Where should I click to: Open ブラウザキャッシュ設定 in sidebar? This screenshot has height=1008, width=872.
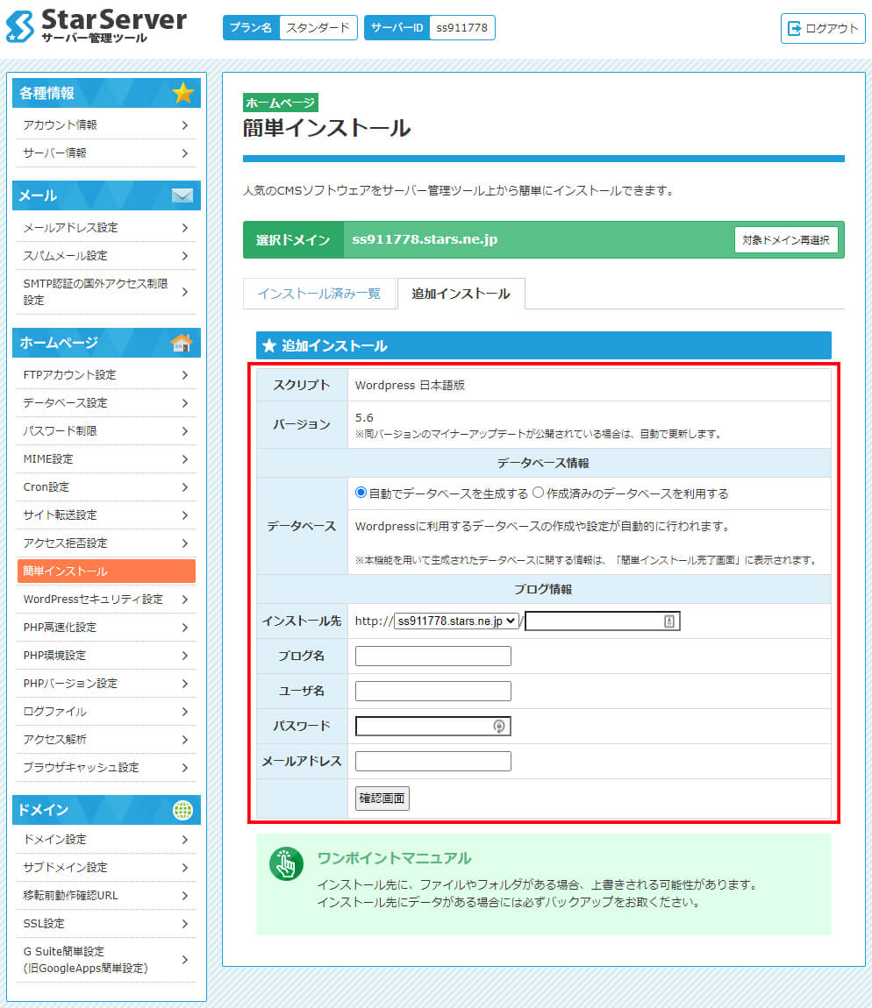[106, 768]
